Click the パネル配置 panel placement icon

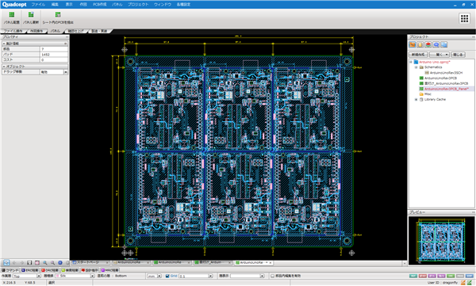[12, 14]
